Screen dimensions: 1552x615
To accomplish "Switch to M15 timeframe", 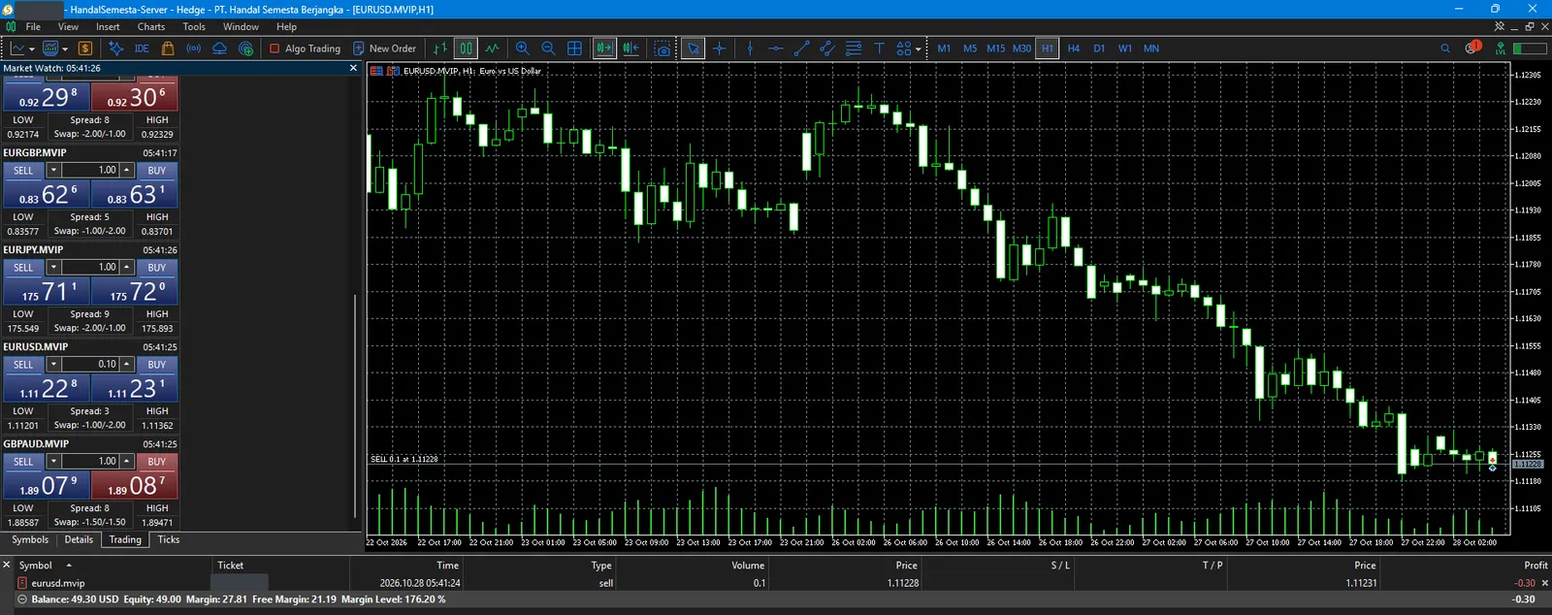I will click(996, 49).
